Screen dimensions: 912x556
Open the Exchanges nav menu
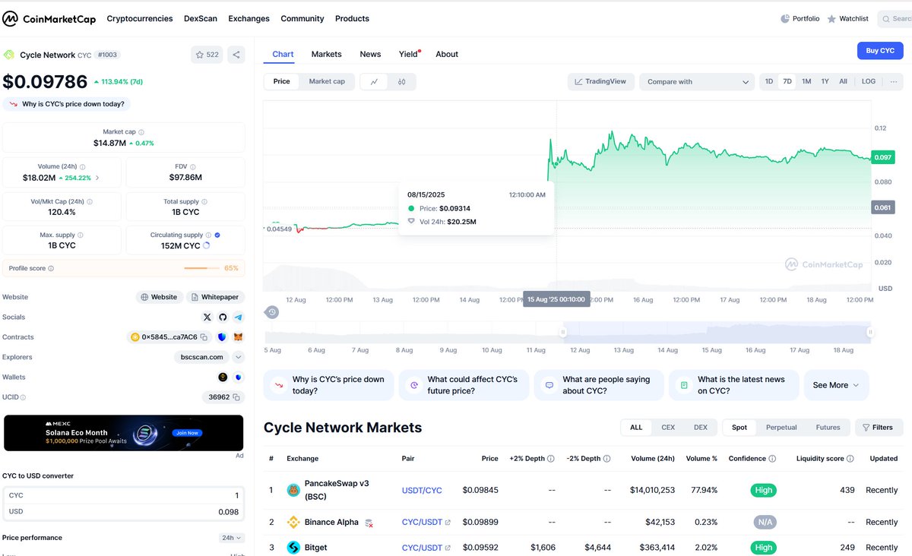249,18
